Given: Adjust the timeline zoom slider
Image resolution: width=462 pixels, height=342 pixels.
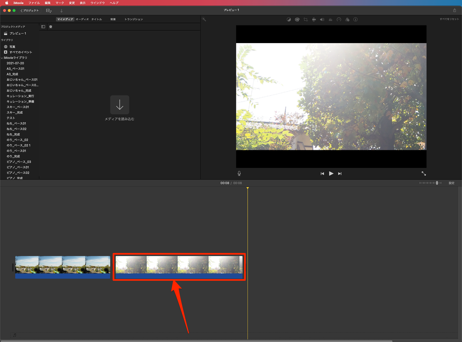Looking at the screenshot, I should (x=437, y=183).
